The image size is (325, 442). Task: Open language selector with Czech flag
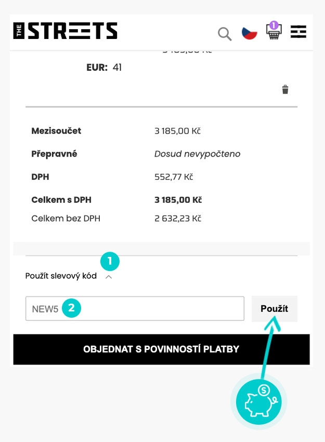(250, 33)
